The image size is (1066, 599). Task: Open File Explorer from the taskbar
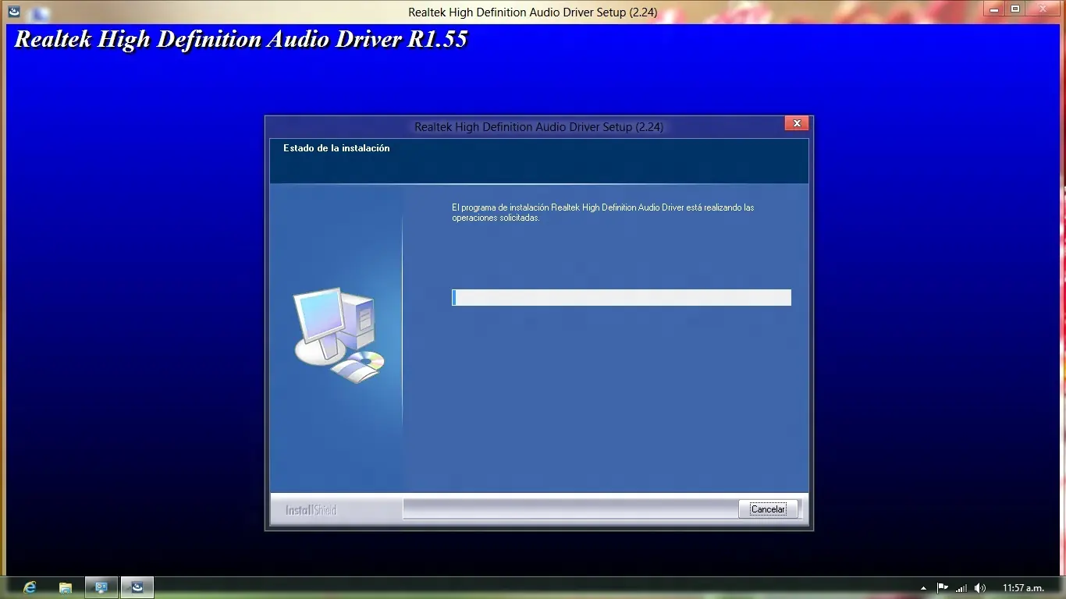pyautogui.click(x=66, y=587)
